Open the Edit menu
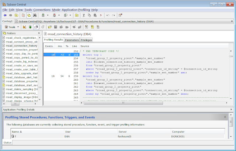236x151 pixels. tap(11, 10)
